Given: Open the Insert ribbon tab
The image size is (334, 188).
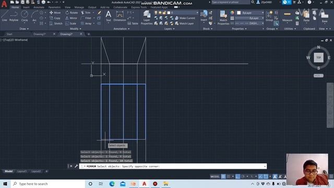Looking at the screenshot, I should (26, 7).
